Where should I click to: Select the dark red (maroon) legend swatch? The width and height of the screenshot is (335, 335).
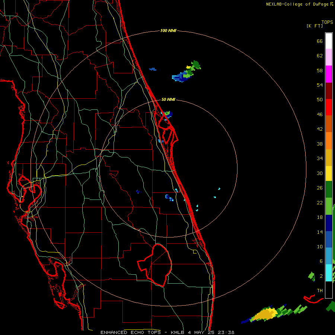coord(329,91)
